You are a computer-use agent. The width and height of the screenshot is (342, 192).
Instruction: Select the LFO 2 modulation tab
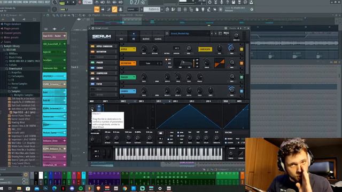click(x=175, y=101)
